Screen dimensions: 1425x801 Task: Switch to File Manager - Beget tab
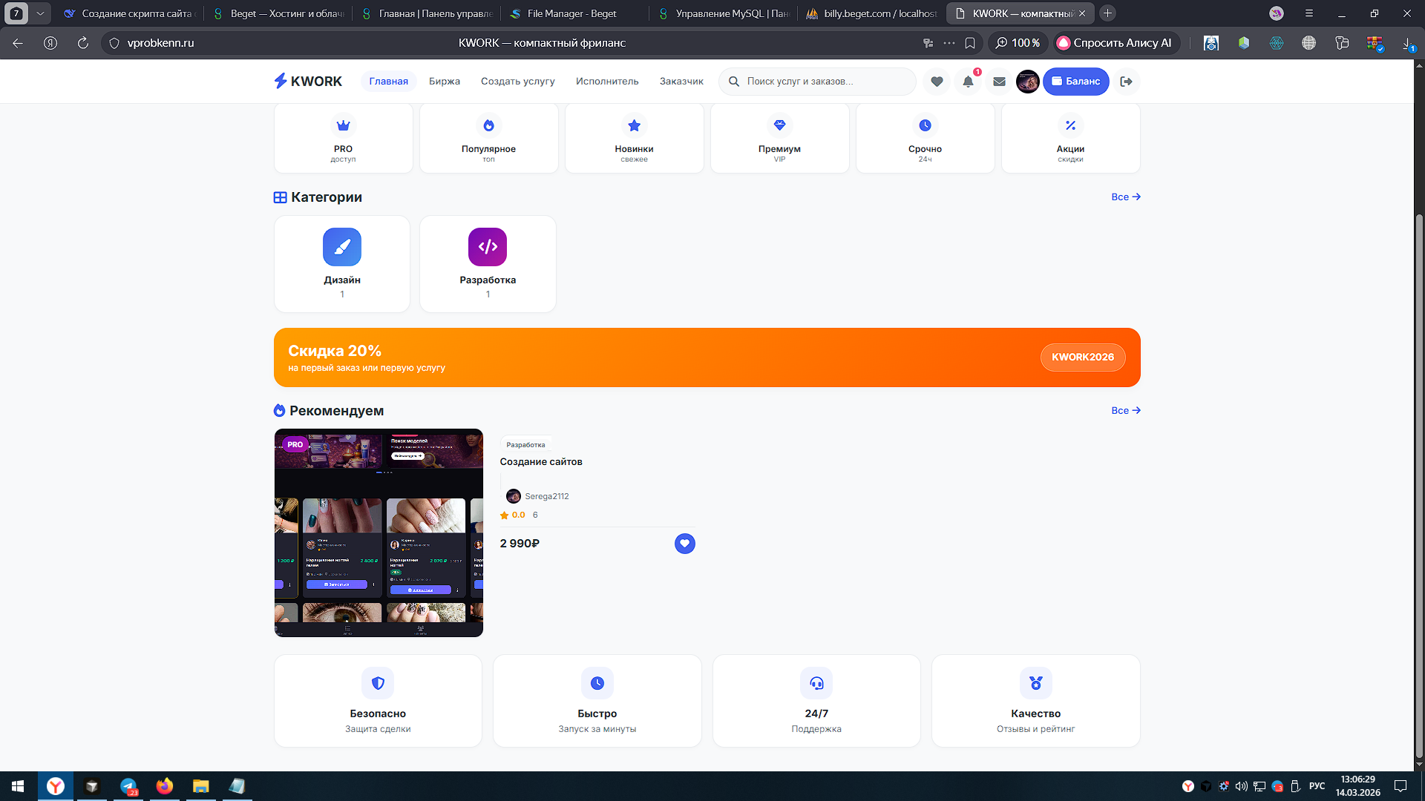(x=573, y=13)
